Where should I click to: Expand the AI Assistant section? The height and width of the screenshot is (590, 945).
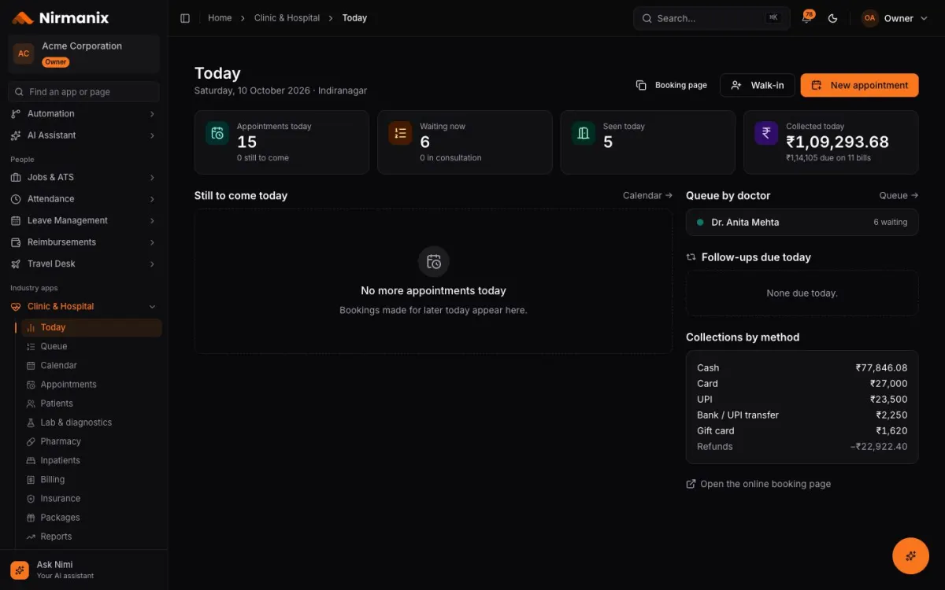point(83,135)
